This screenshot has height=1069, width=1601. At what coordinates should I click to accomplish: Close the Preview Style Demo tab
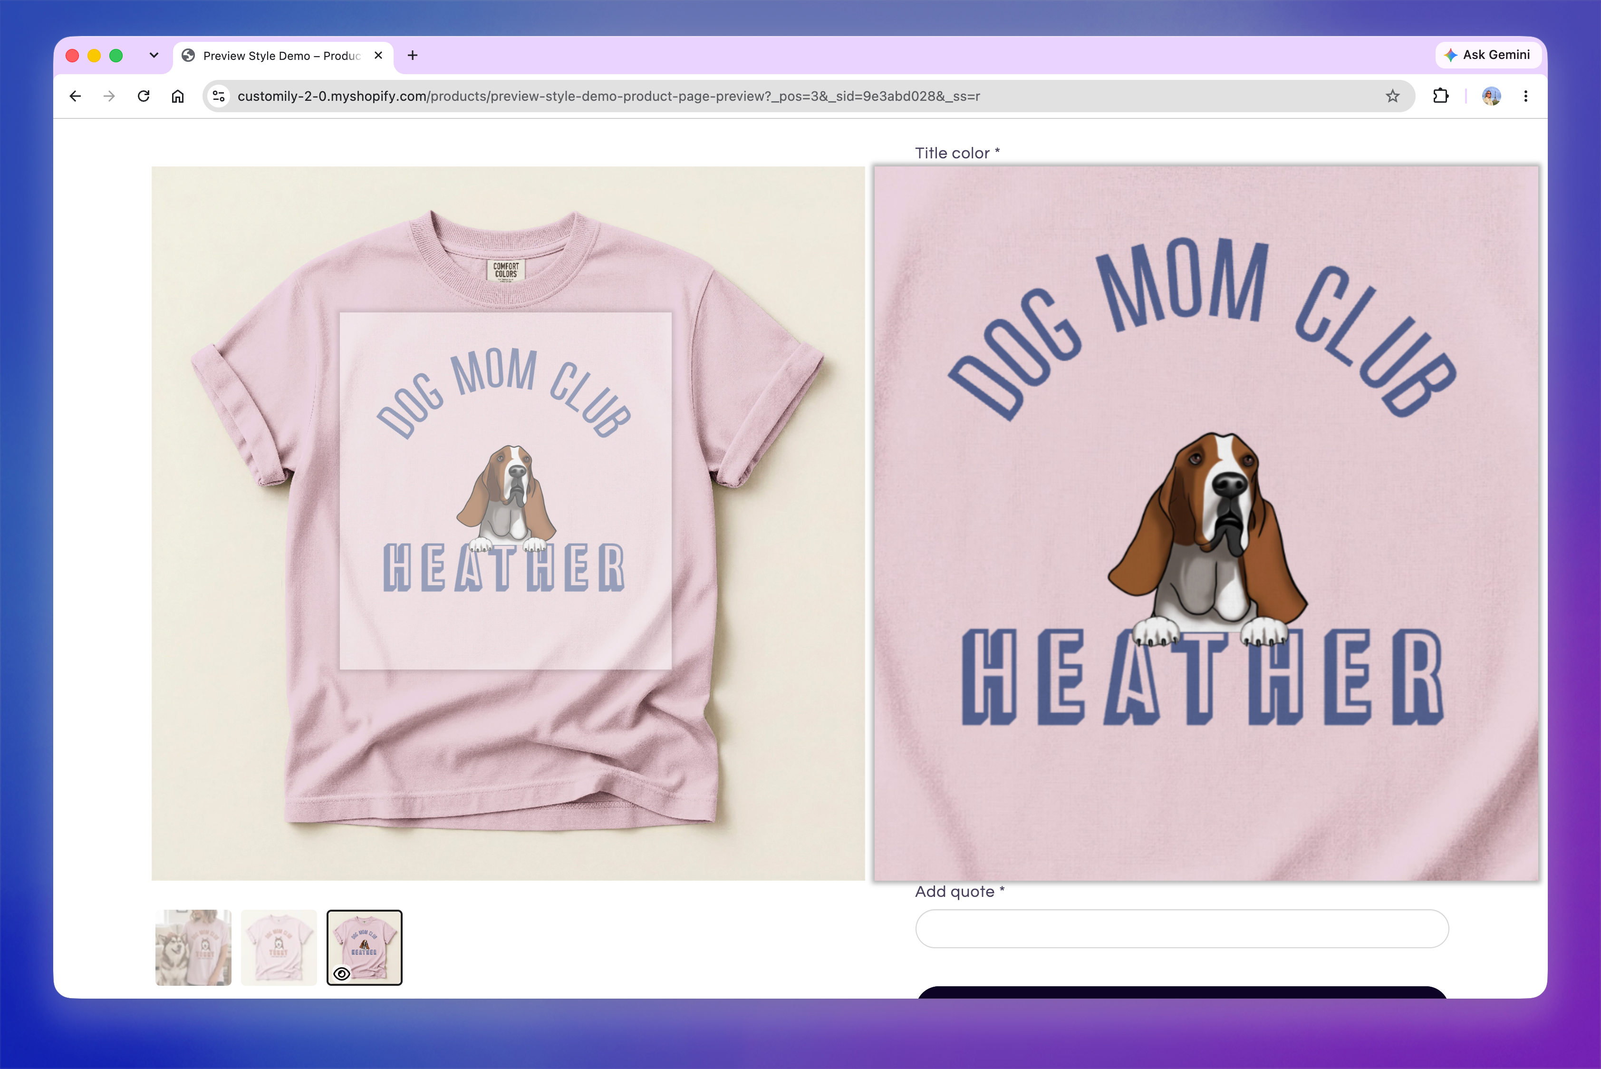[378, 55]
